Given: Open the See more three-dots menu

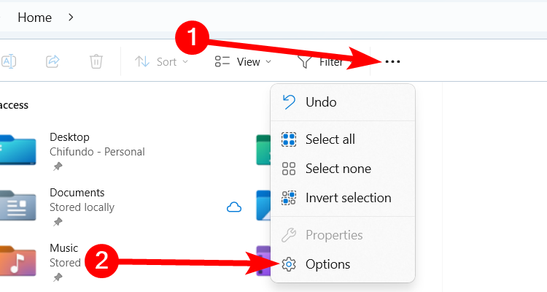Looking at the screenshot, I should [x=392, y=62].
